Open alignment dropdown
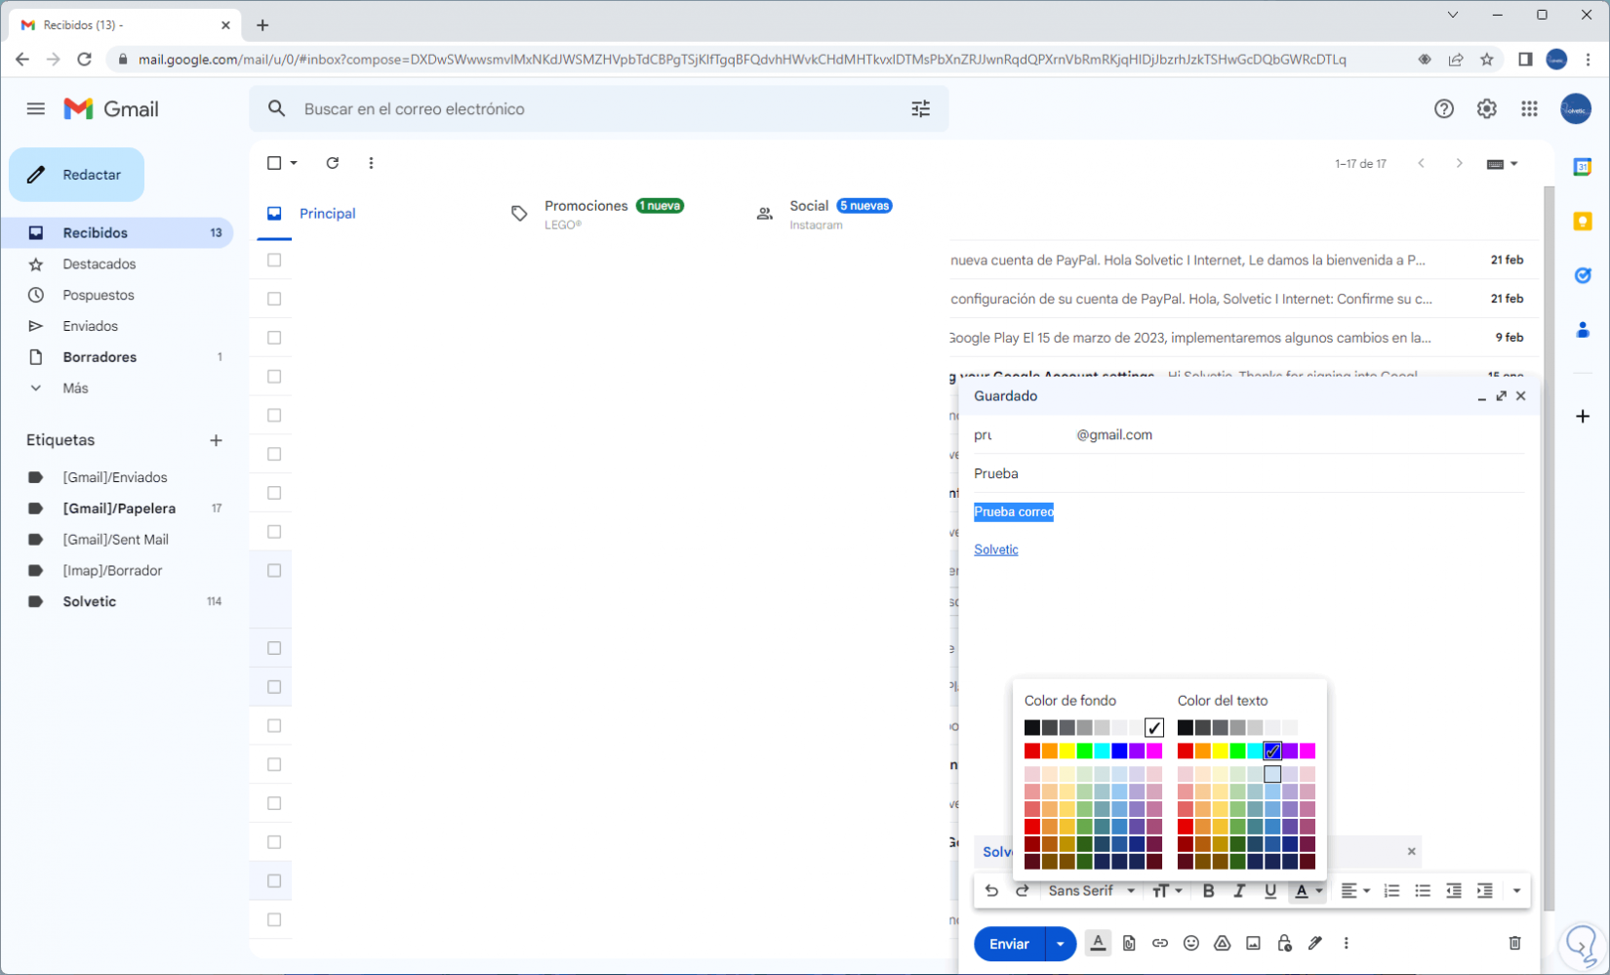 click(1354, 890)
